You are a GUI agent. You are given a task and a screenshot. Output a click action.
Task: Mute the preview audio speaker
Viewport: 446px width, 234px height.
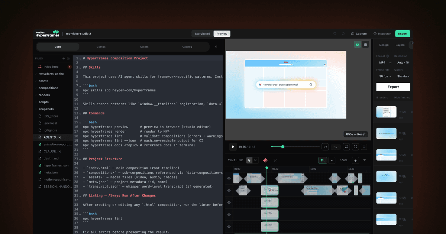coord(325,147)
